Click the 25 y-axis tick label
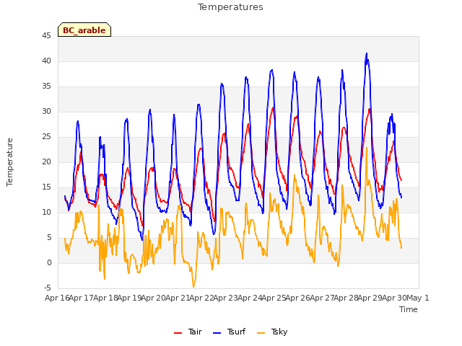The image size is (462, 346). (x=46, y=137)
